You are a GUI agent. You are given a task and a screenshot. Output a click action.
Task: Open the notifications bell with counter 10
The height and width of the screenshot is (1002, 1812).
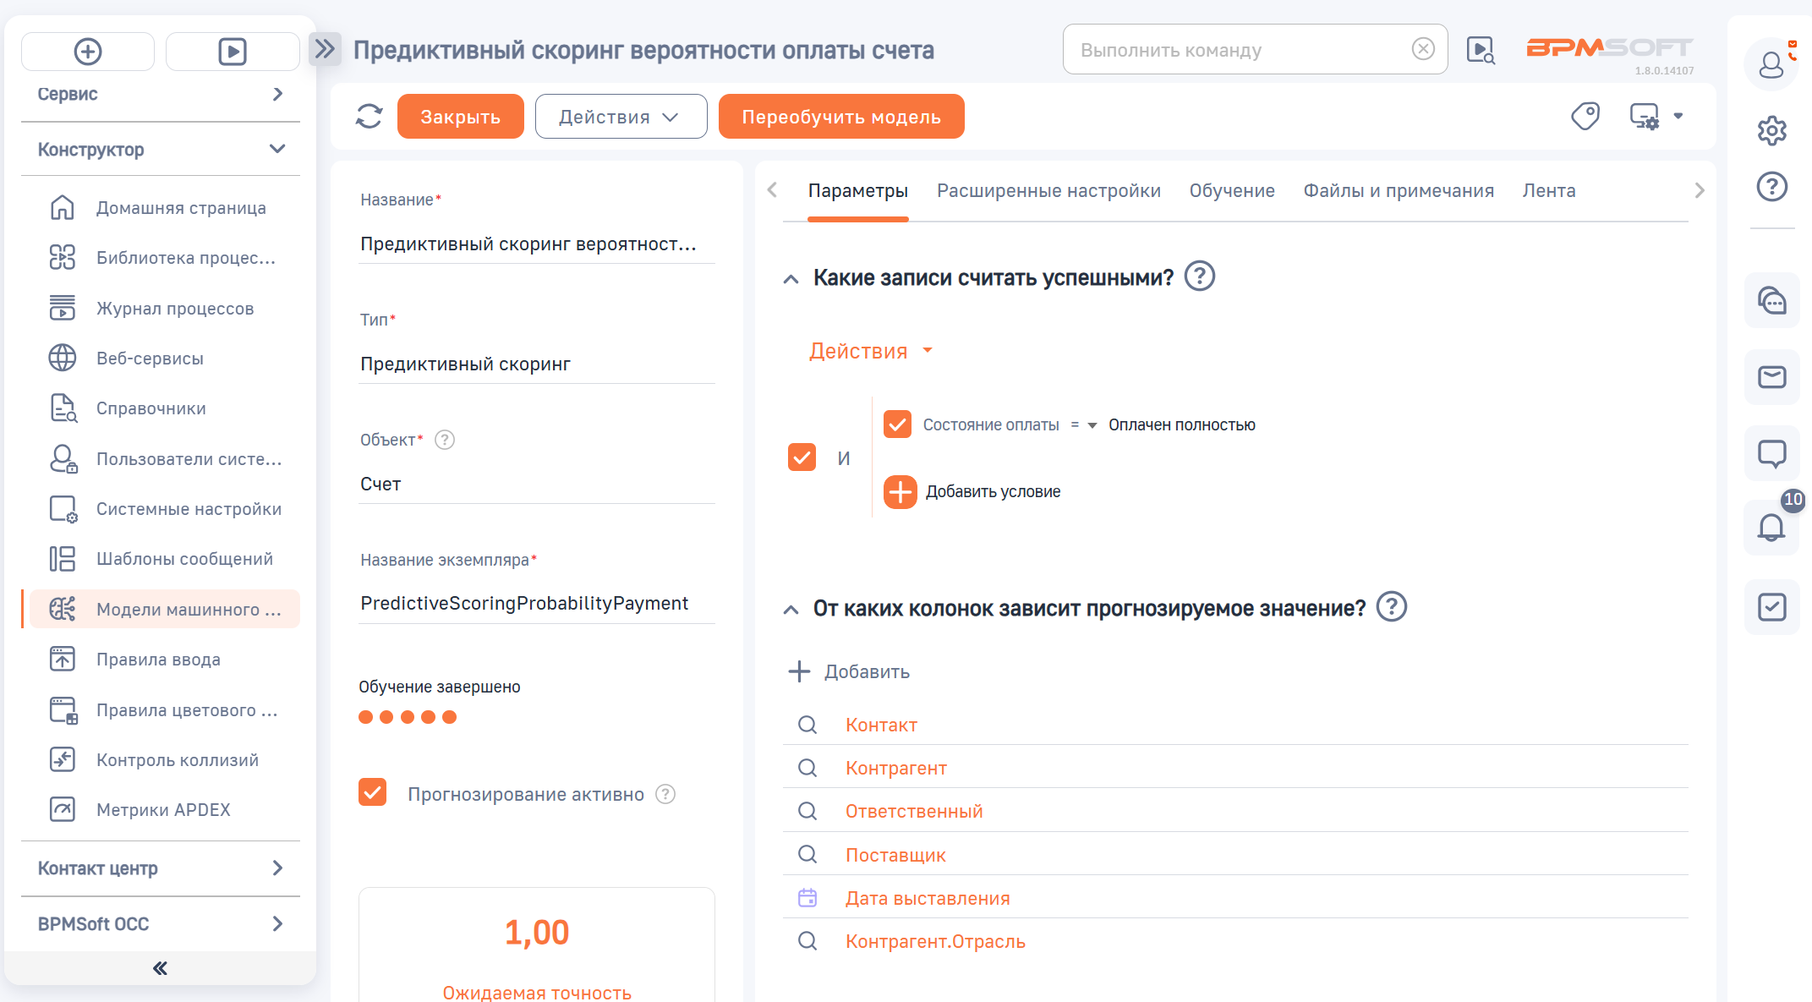pos(1772,527)
